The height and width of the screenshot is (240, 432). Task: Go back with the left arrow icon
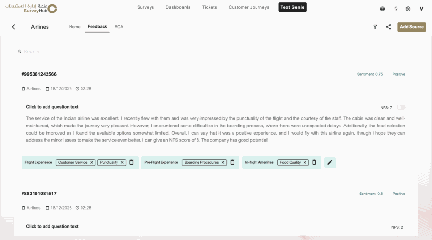[x=14, y=27]
